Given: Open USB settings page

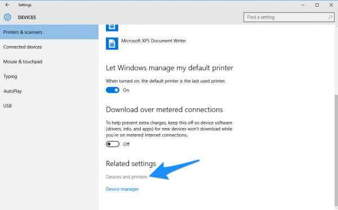Looking at the screenshot, I should tap(49, 106).
